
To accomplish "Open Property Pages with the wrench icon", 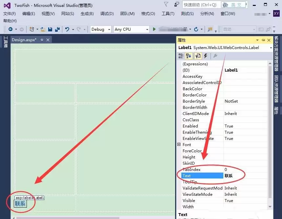I will pos(215,56).
